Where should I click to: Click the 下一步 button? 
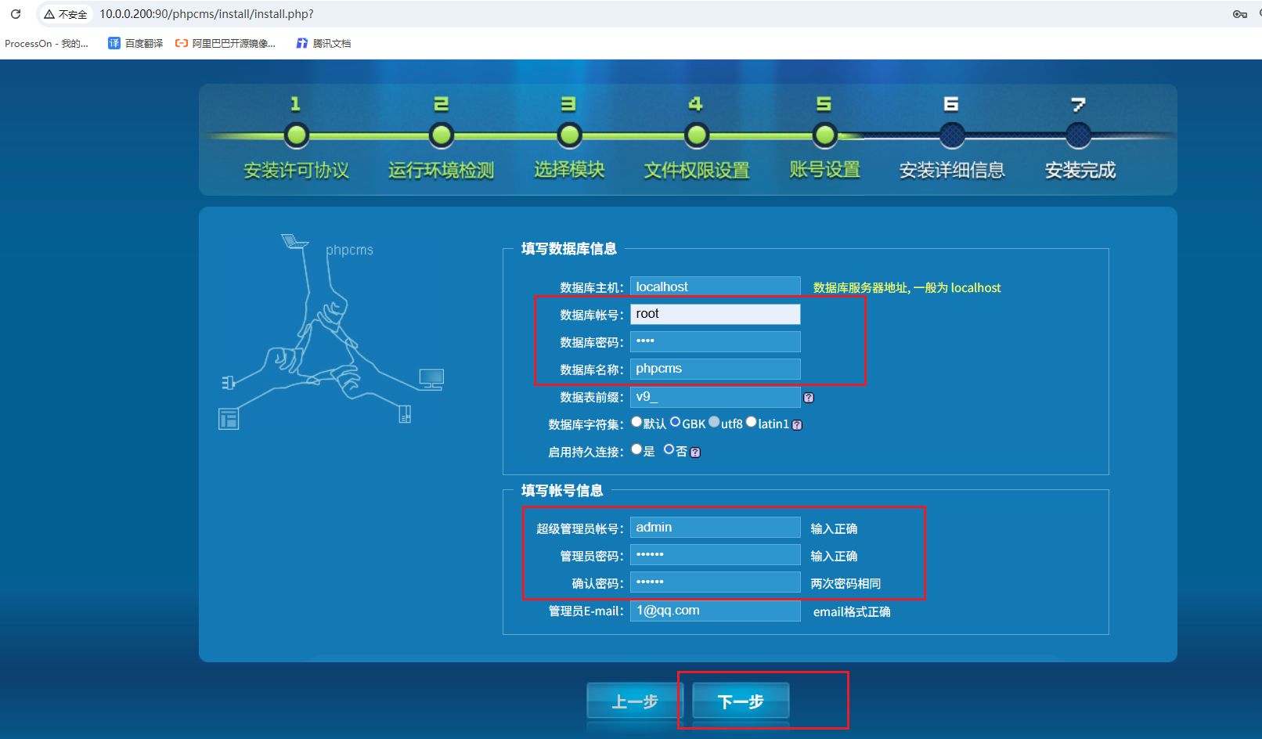click(x=740, y=701)
